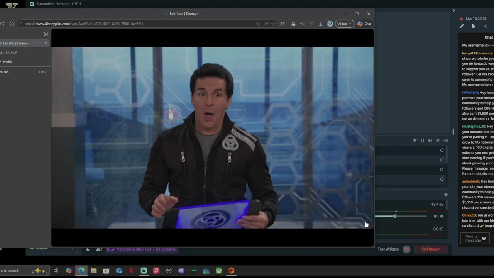Mute the -13.4 dB audio source
The width and height of the screenshot is (494, 278).
point(435,216)
